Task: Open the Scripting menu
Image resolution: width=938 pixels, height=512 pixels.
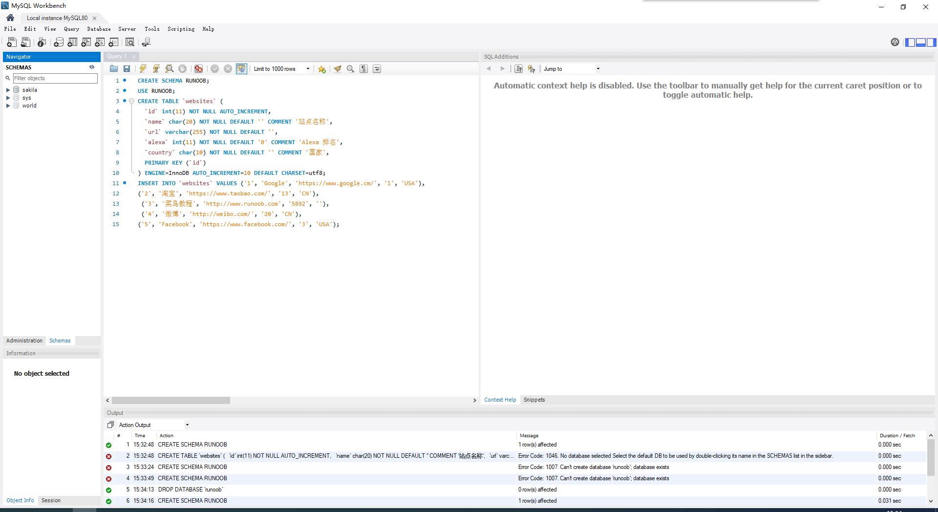Action: click(181, 29)
